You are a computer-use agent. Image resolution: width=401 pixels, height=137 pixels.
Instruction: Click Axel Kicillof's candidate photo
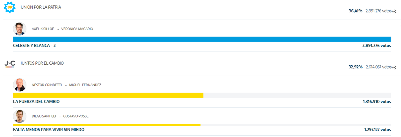click(x=20, y=29)
